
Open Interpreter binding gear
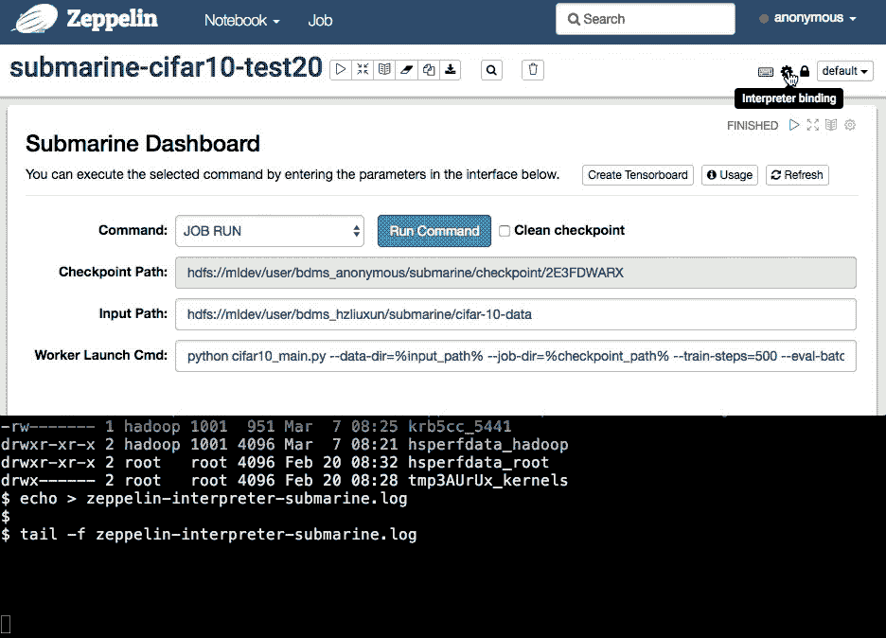tap(787, 72)
